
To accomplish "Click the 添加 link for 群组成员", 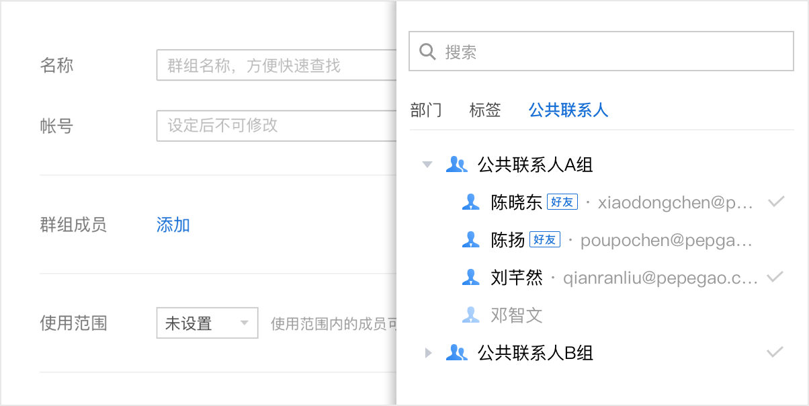I will pos(173,225).
